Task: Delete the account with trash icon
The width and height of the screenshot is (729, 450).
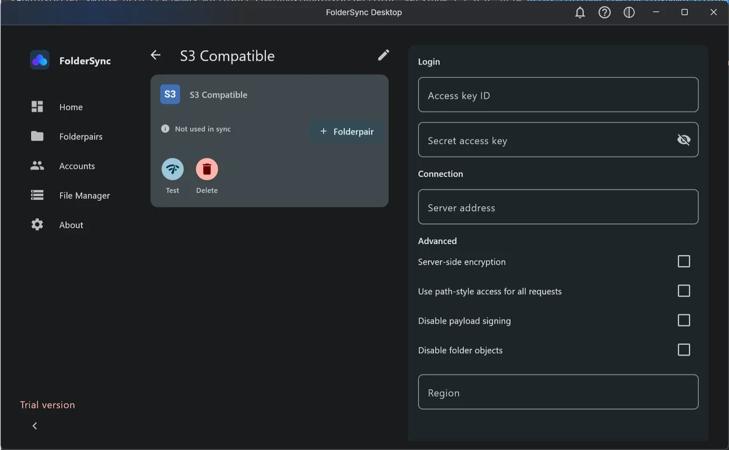Action: (207, 169)
